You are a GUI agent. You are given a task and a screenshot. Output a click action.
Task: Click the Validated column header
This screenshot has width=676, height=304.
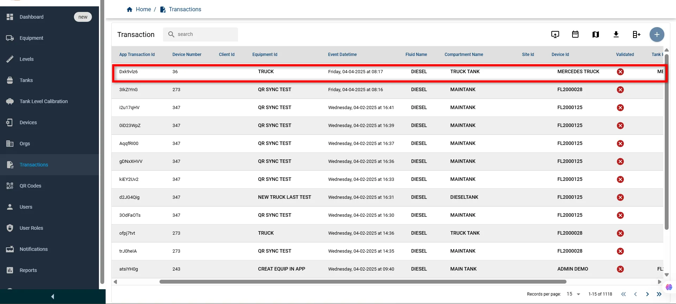pos(625,55)
